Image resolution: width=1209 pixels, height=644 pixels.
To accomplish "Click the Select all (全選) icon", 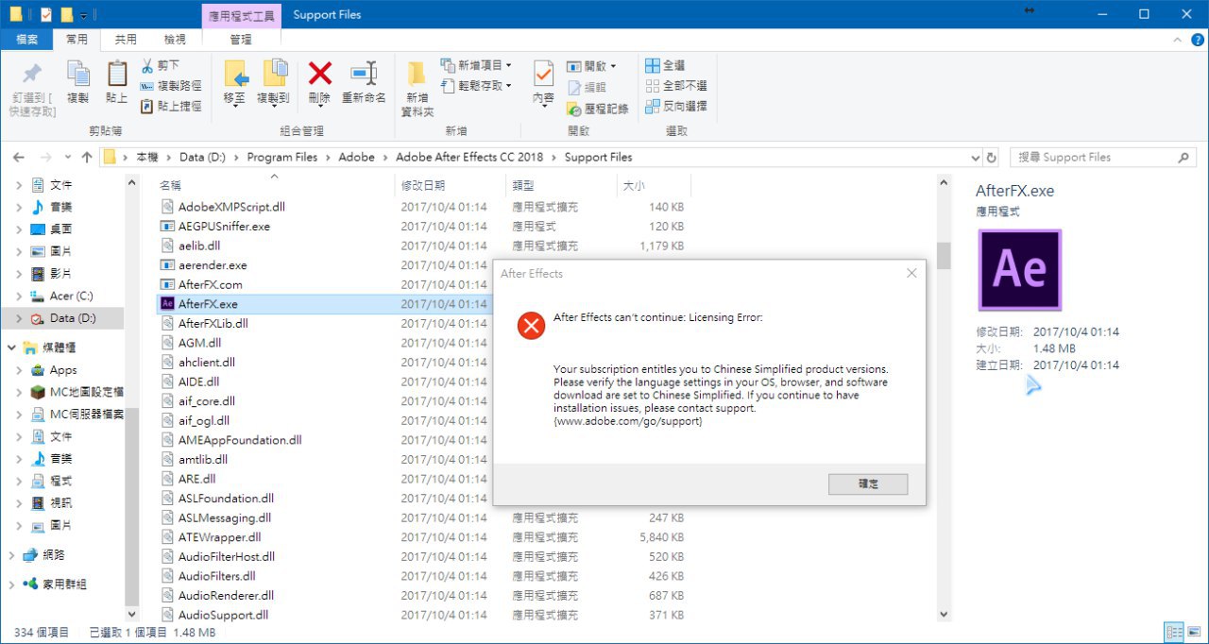I will 652,65.
